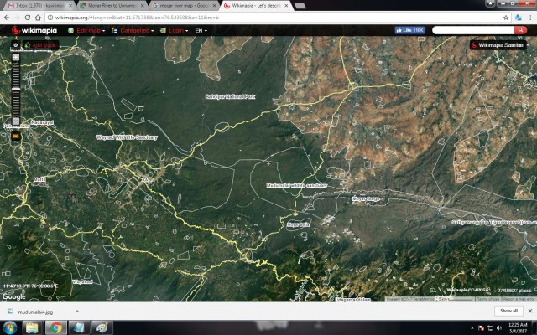Switch to the Moyar river map Google tab
537x335 pixels.
click(x=182, y=5)
